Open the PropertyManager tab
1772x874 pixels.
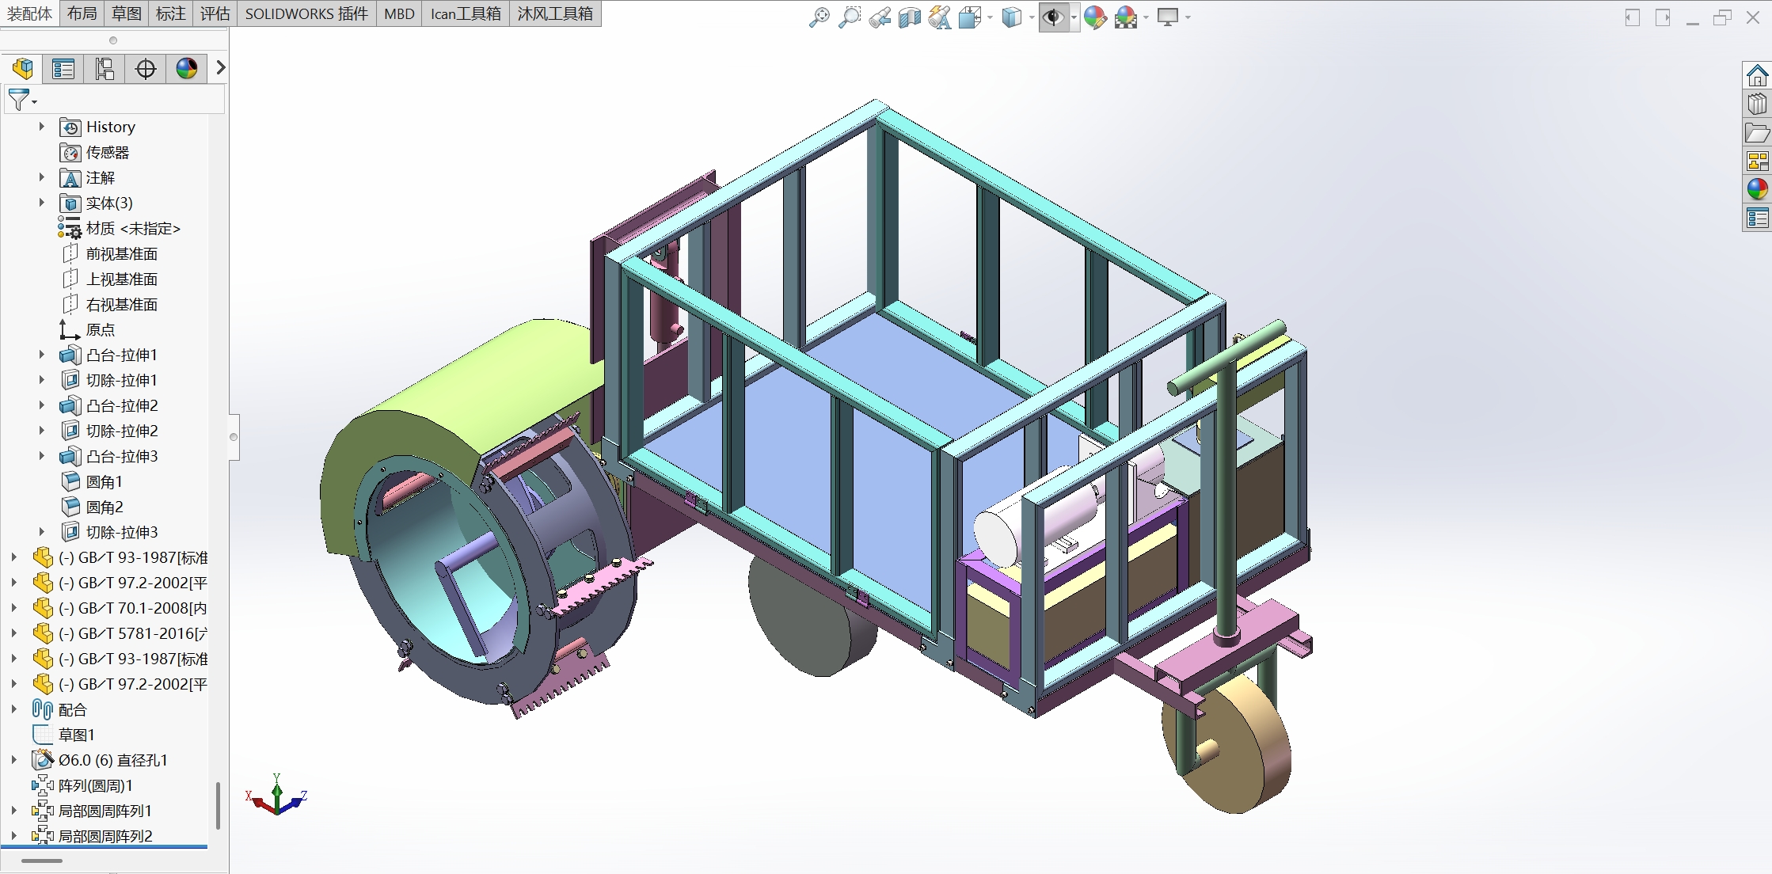[x=63, y=69]
